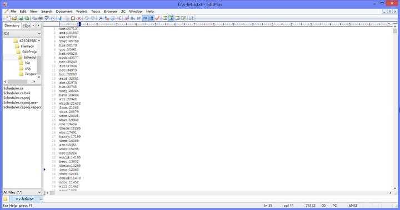Open the Help menu
The height and width of the screenshot is (210, 400).
[150, 12]
